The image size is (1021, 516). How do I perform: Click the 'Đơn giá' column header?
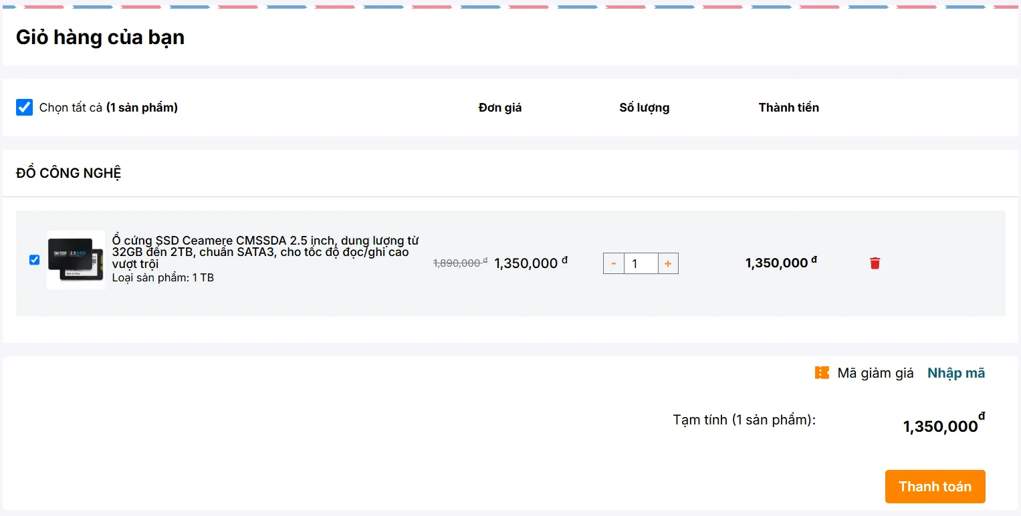click(500, 108)
